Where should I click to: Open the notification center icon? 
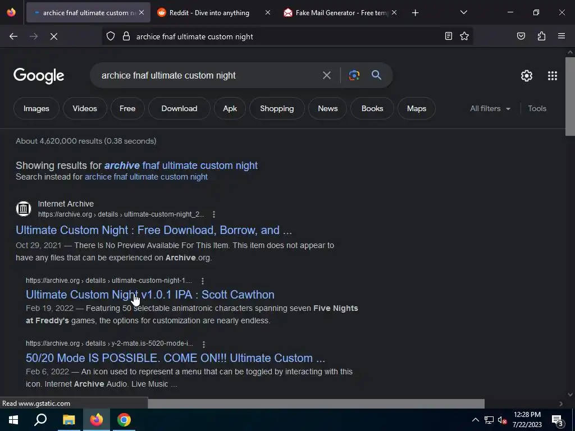pos(558,420)
